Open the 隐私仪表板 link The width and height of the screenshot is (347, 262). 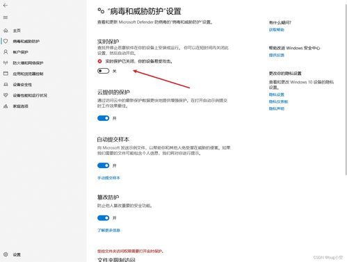[278, 101]
